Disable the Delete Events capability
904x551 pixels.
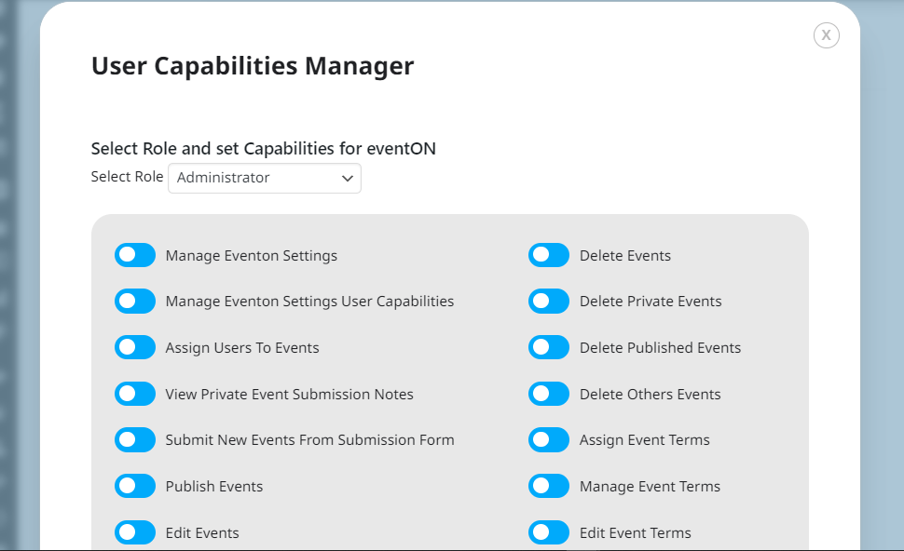(x=549, y=255)
